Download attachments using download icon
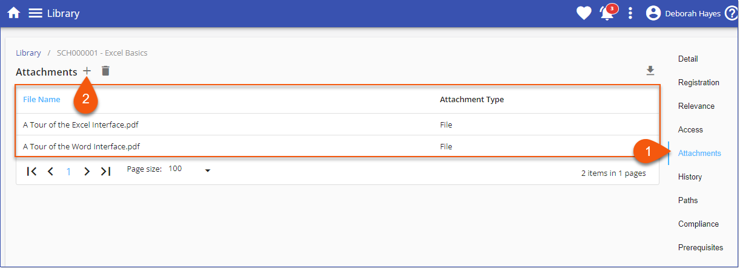This screenshot has height=269, width=740. tap(650, 71)
